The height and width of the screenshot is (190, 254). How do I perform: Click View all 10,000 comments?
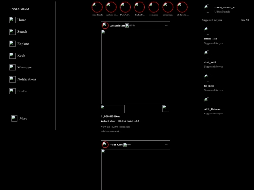coord(115,127)
